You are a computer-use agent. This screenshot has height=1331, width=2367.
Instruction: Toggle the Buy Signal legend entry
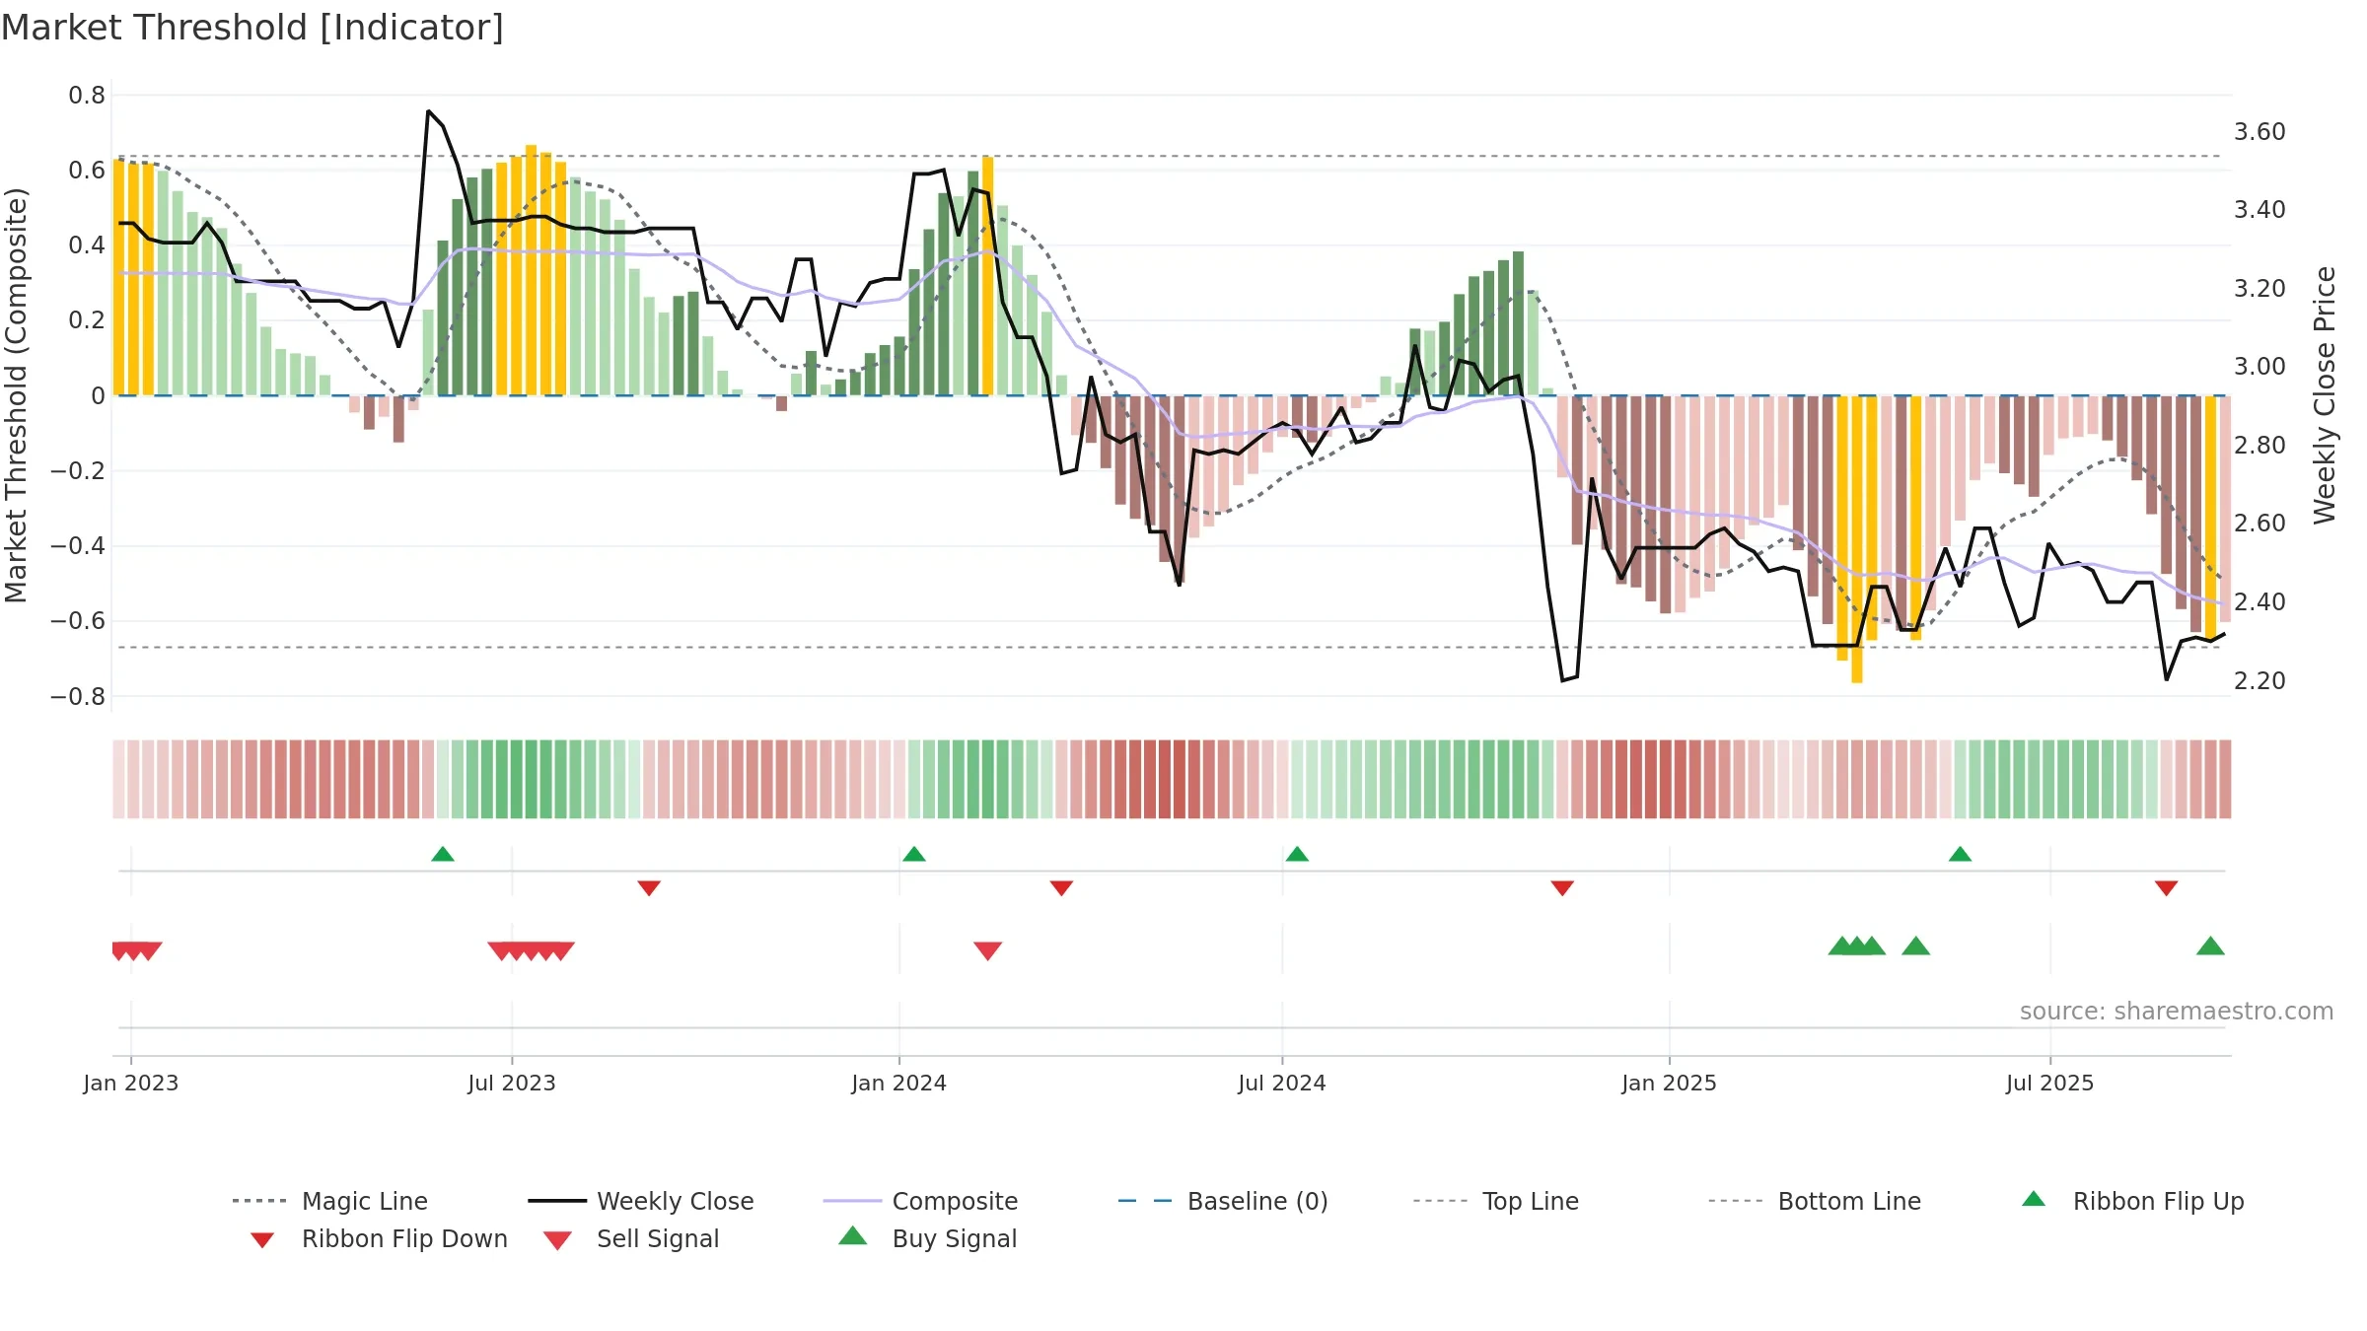927,1238
